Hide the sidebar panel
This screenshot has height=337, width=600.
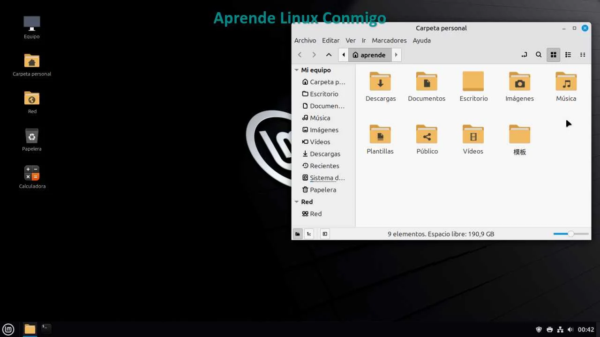325,234
